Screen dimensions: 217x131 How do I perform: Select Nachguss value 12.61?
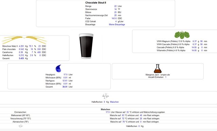click(65, 81)
